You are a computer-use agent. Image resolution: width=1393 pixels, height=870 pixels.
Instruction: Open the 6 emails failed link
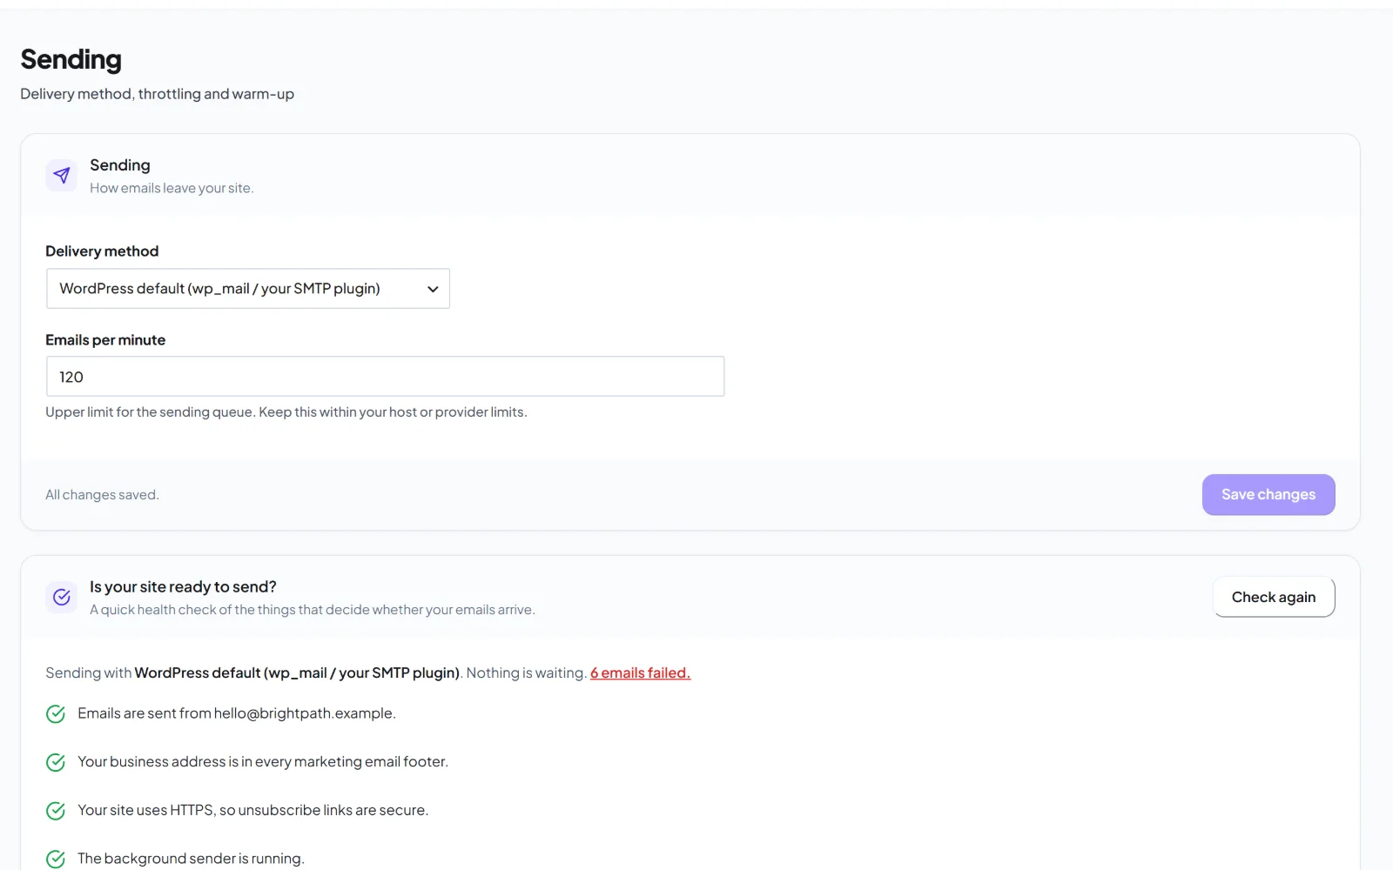pos(640,673)
